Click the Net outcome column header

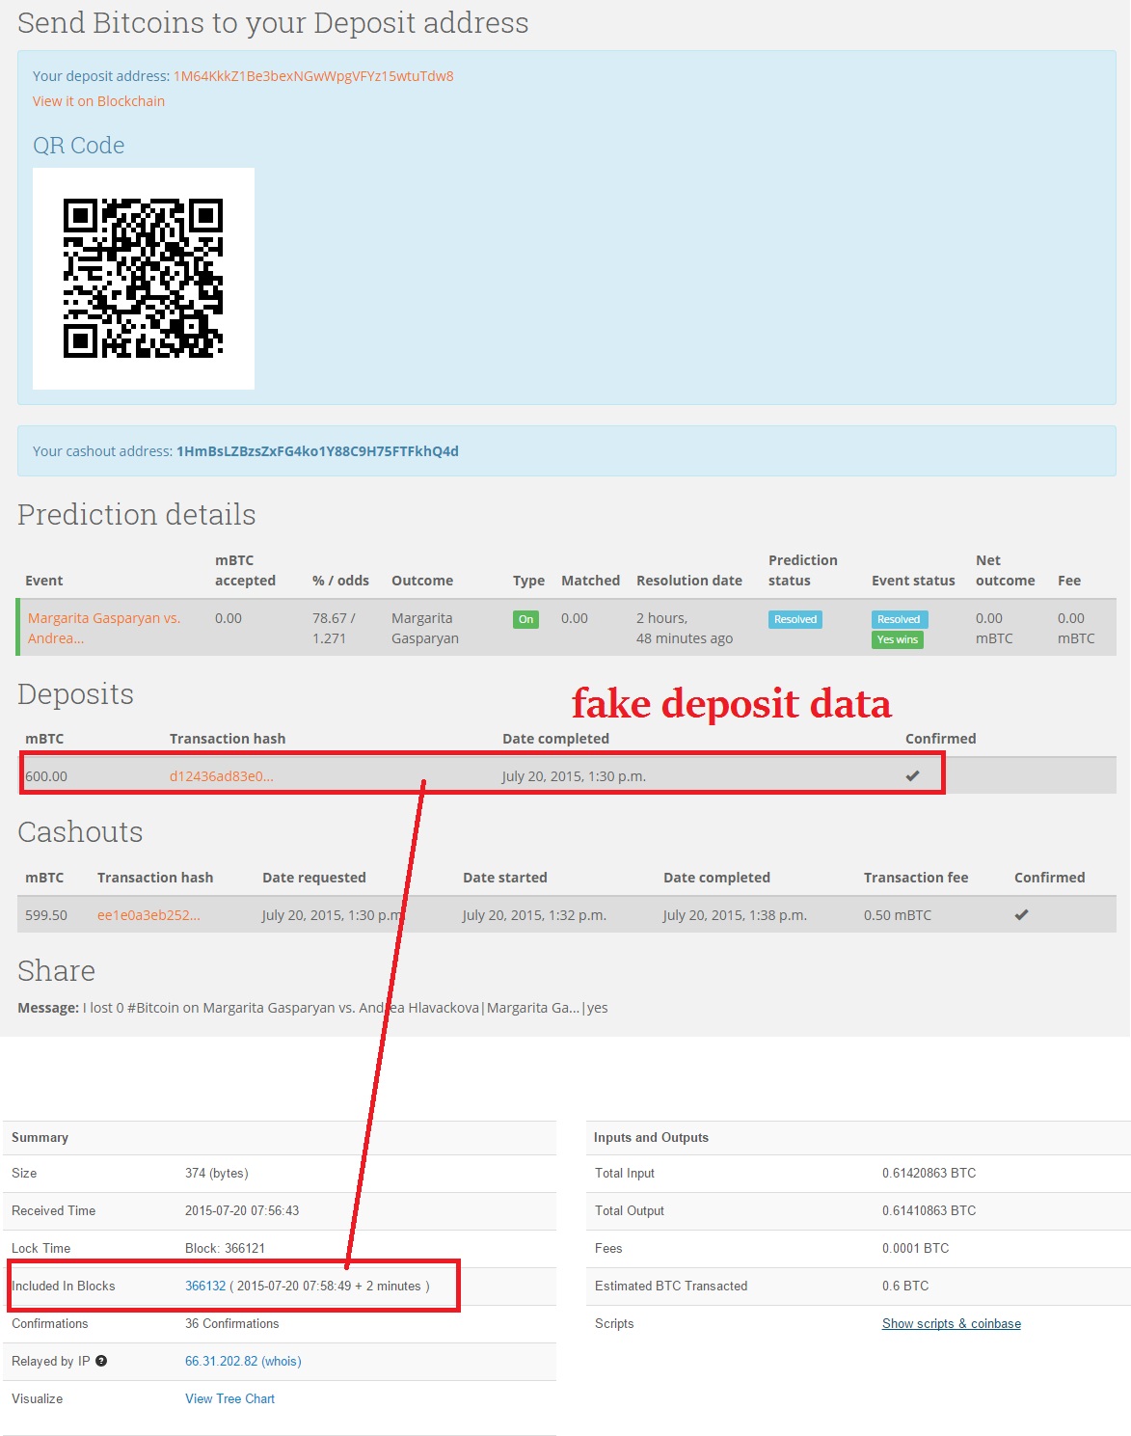point(1006,570)
